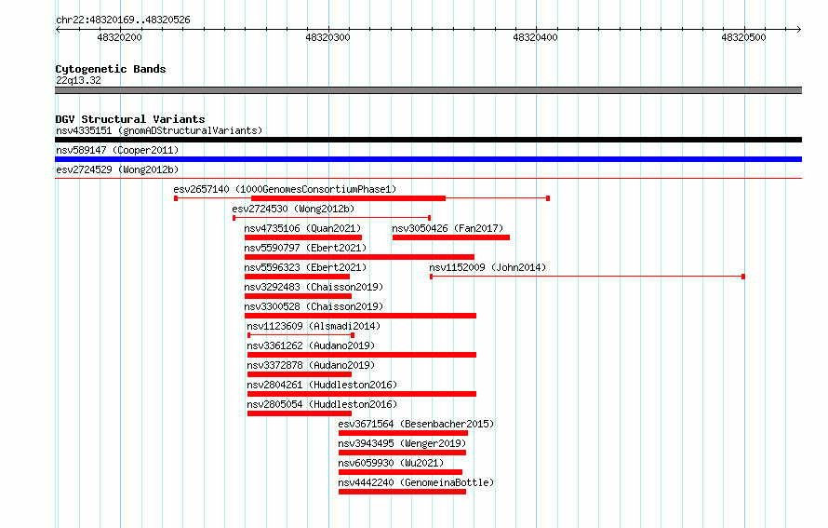Select the blue nsv589147 variant bar

tap(428, 159)
